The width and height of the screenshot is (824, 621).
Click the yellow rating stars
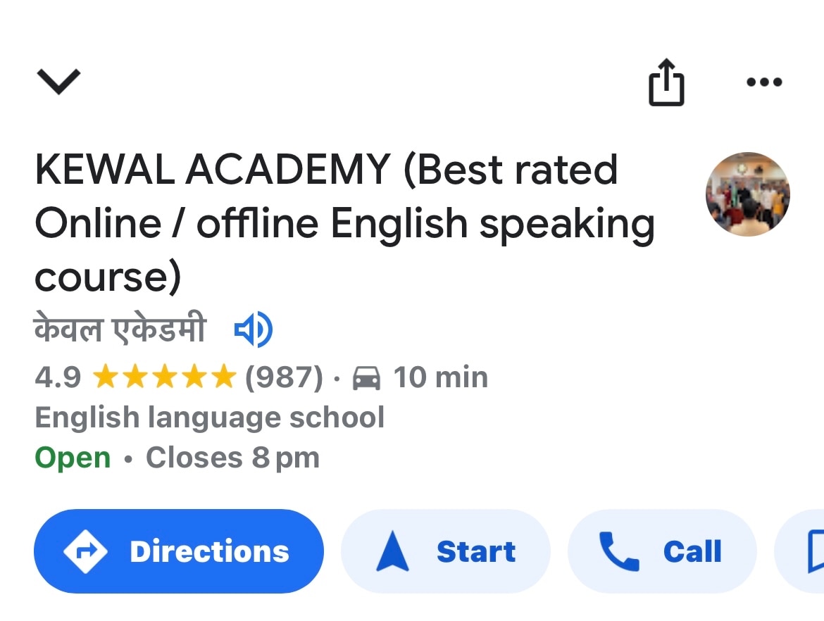click(x=163, y=377)
